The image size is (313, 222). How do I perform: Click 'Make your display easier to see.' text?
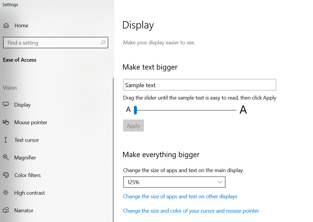click(159, 43)
